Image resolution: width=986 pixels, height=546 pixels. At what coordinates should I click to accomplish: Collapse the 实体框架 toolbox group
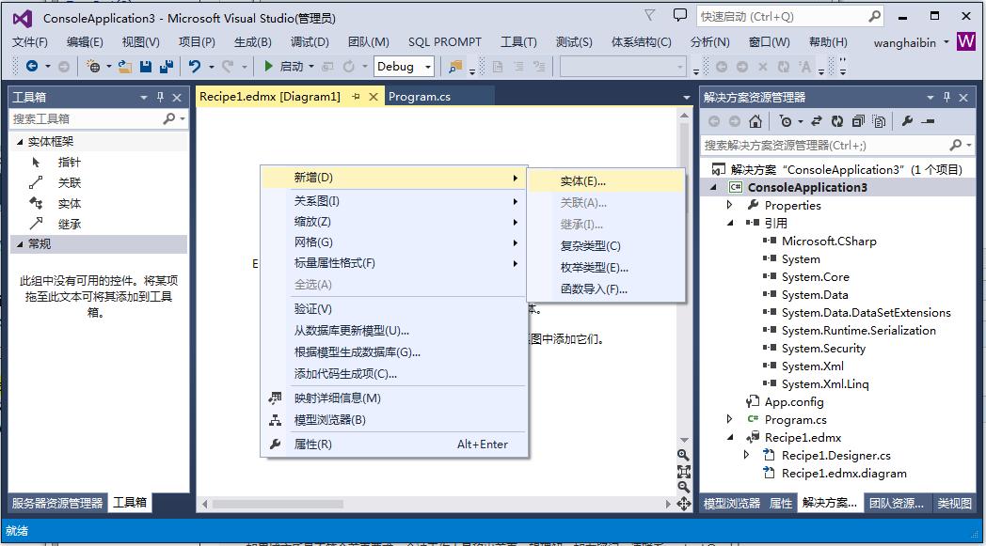[20, 142]
